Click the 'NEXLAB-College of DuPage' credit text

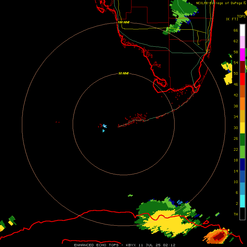click(x=219, y=3)
